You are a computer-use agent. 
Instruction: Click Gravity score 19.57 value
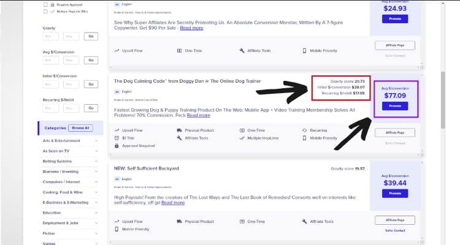click(360, 169)
